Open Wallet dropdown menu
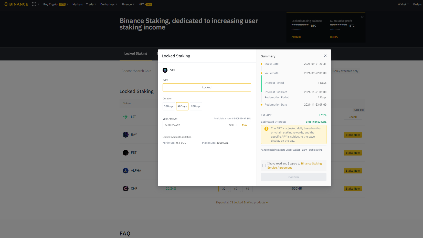This screenshot has width=423, height=238. [x=403, y=4]
